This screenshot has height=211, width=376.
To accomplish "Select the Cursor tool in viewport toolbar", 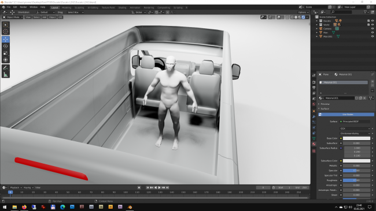I will 6,31.
